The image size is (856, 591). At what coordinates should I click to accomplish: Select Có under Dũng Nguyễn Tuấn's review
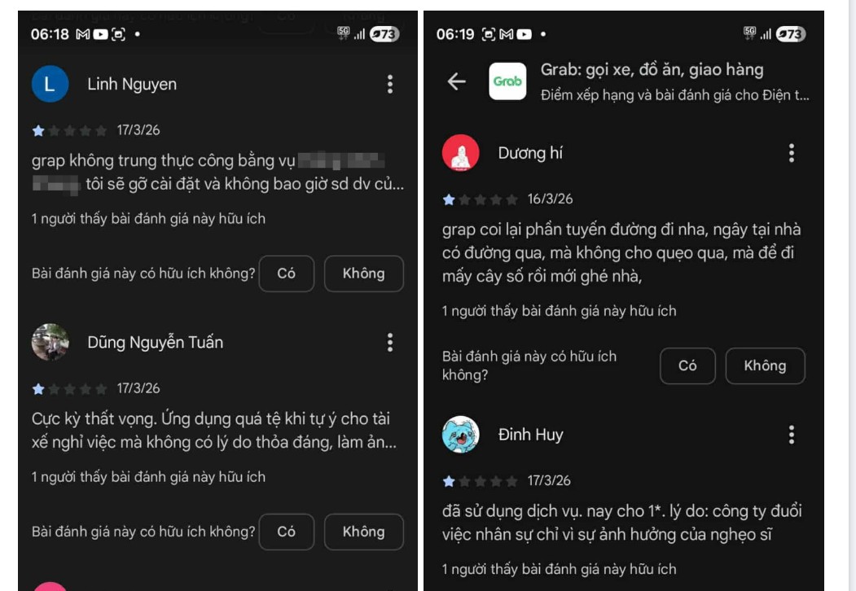tap(287, 532)
